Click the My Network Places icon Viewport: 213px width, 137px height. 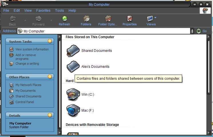11,85
